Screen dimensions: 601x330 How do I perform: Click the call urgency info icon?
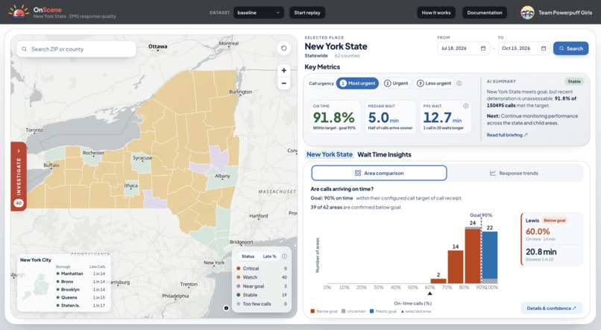point(459,83)
